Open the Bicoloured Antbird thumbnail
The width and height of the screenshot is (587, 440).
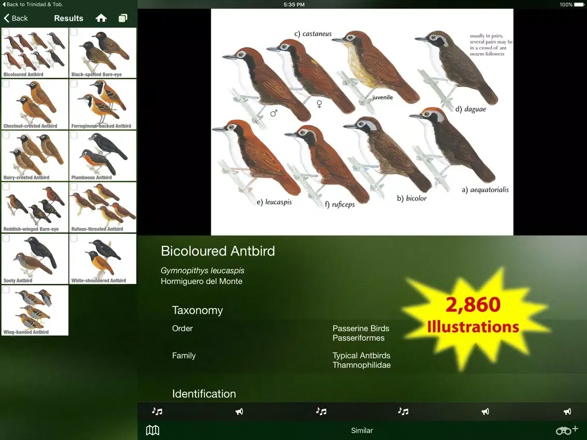click(35, 53)
